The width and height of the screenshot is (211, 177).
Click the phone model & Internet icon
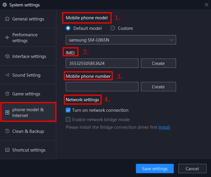coord(7,112)
